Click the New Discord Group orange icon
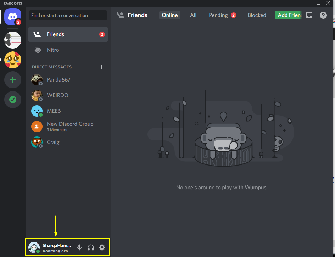This screenshot has height=257, width=335. click(37, 127)
